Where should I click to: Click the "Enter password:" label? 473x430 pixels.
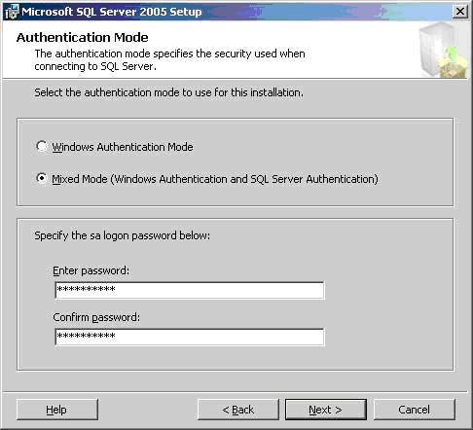click(91, 270)
